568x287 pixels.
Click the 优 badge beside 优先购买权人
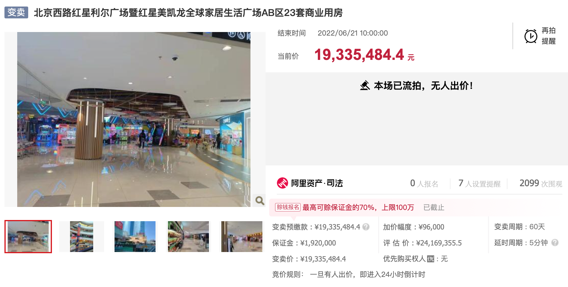pos(430,259)
